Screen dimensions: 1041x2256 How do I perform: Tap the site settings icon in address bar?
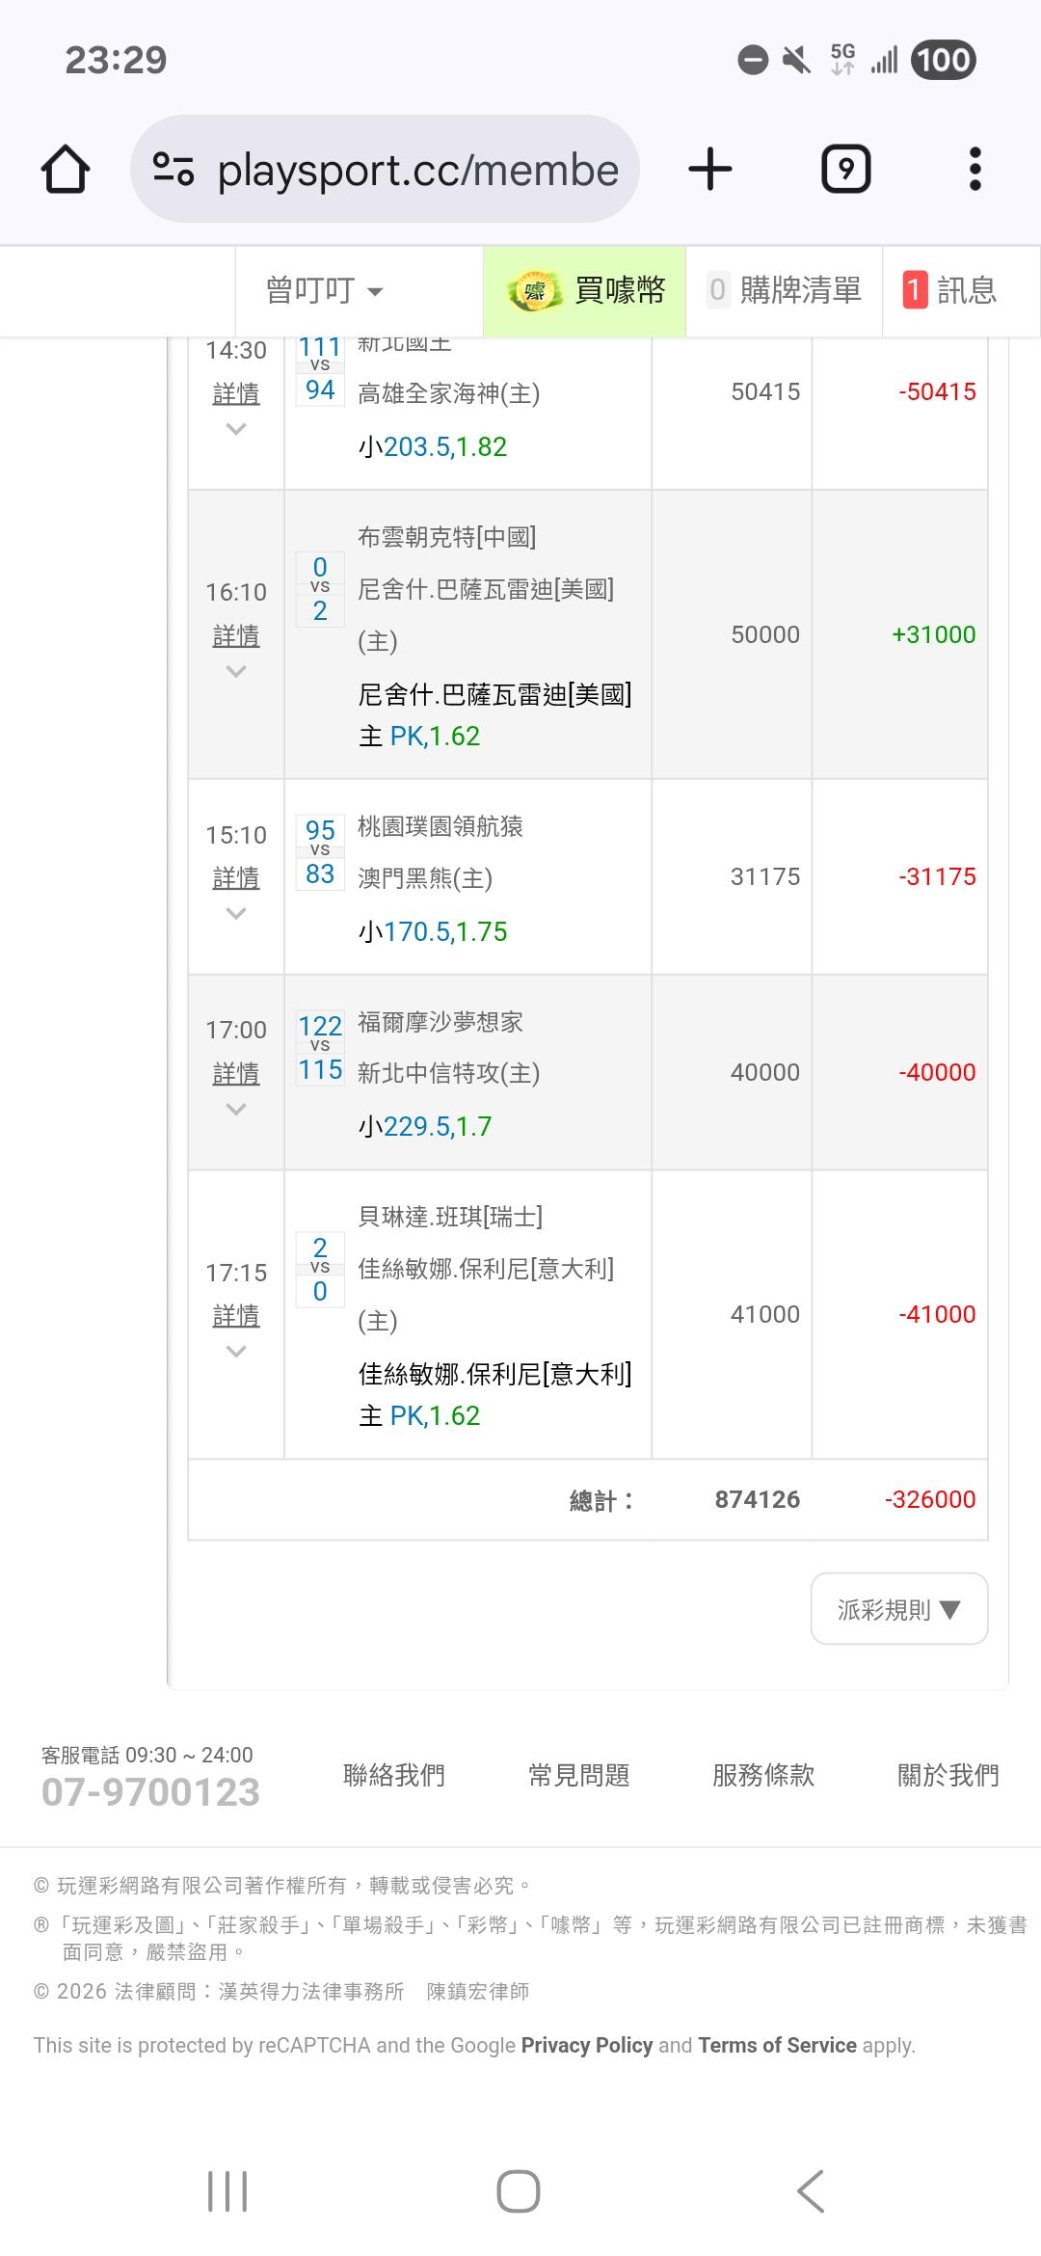point(173,170)
